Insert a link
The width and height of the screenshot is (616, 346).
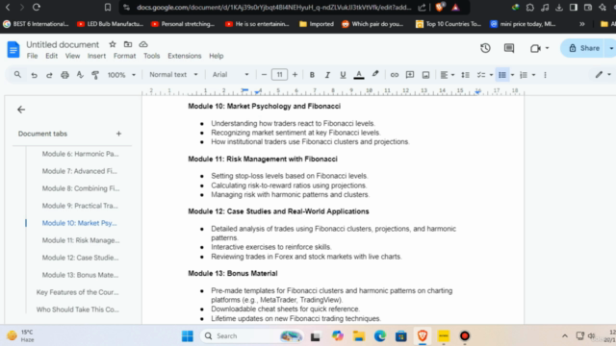coord(395,75)
